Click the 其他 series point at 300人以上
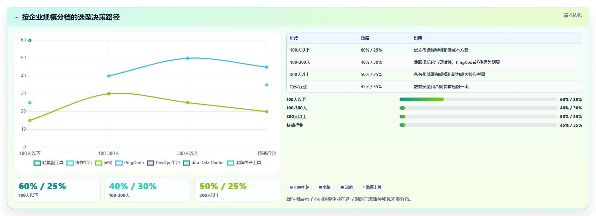The width and height of the screenshot is (596, 216). point(188,103)
